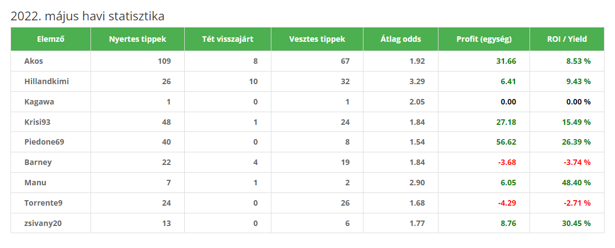Image resolution: width=615 pixels, height=248 pixels.
Task: Select Torrente9 in the table
Action: 43,203
